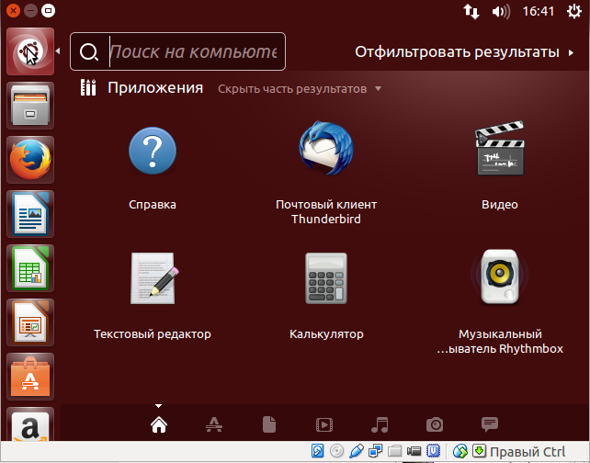The image size is (590, 463).
Task: Launch the Видео player application
Action: (500, 148)
